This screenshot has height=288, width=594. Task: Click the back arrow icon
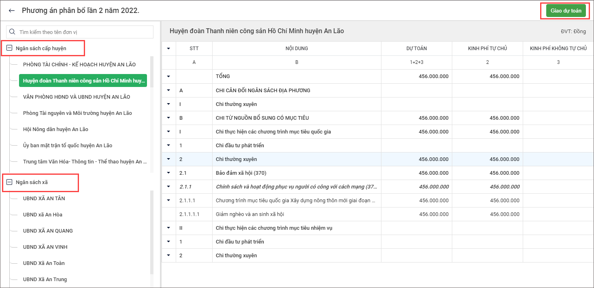tap(12, 11)
